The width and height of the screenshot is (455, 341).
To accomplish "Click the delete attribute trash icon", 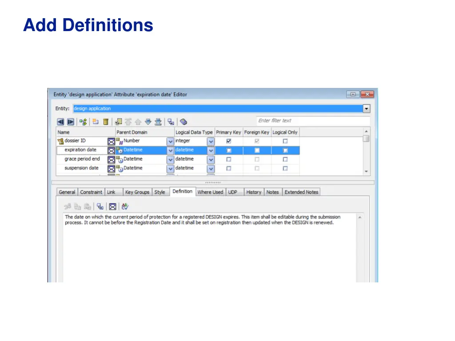I will coord(106,122).
